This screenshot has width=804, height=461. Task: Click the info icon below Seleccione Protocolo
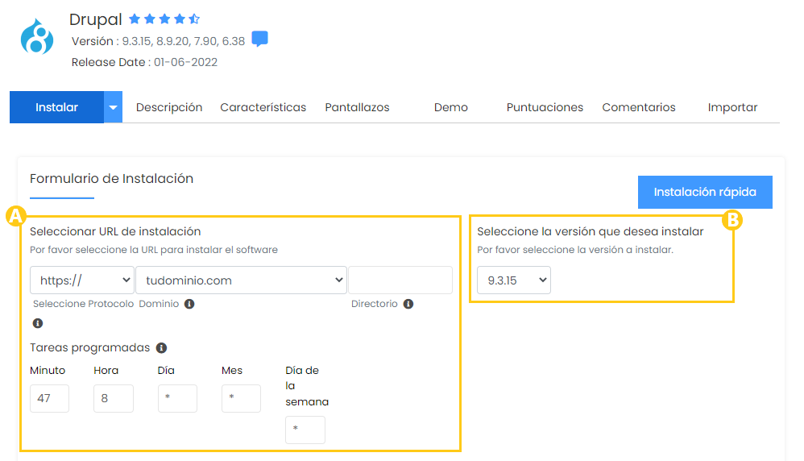[x=37, y=323]
